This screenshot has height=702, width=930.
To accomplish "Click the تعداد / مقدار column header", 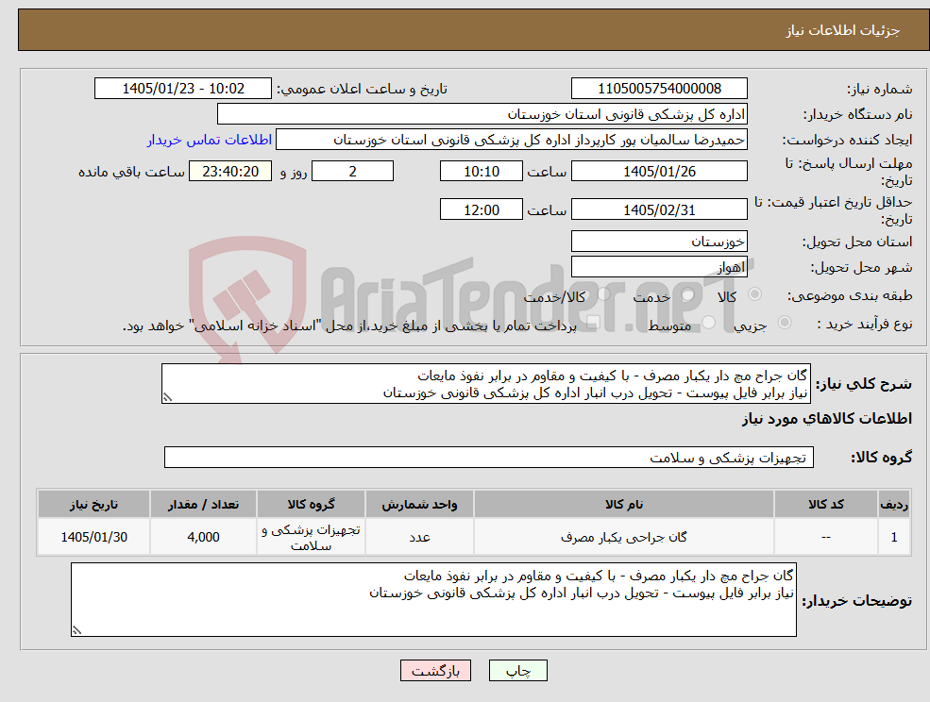I will (203, 504).
